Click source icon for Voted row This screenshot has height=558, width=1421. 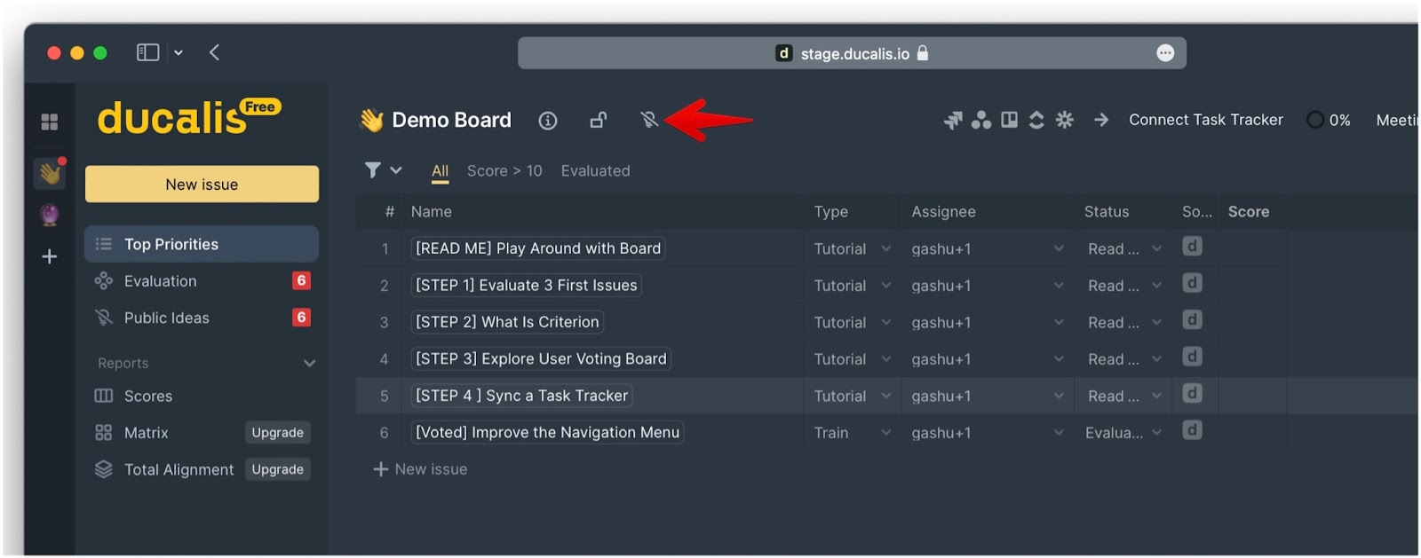click(x=1193, y=430)
